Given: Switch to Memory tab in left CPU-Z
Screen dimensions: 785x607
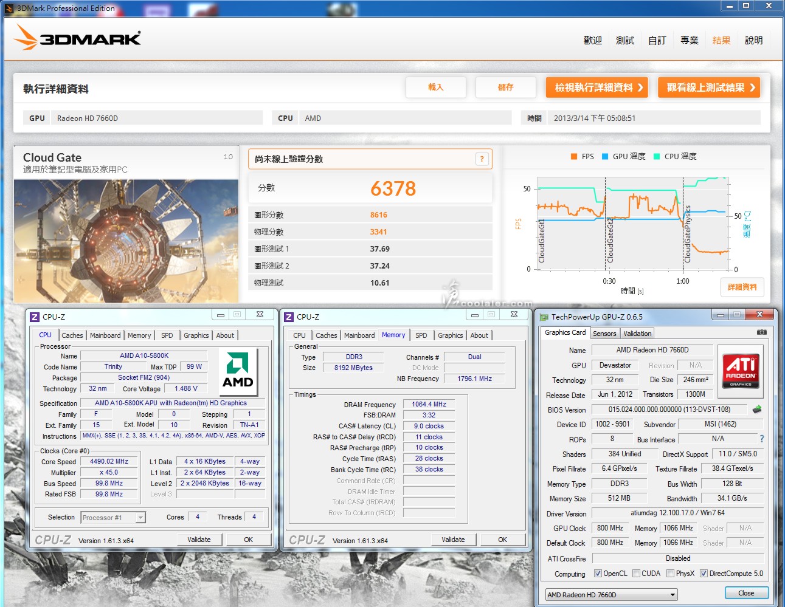Looking at the screenshot, I should [139, 335].
